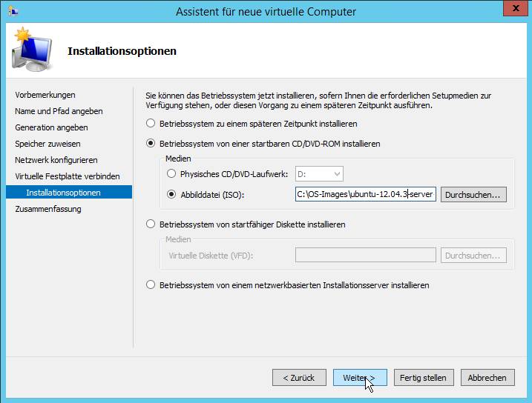Select install from startfähiger Diskette option
Image resolution: width=532 pixels, height=403 pixels.
click(x=151, y=224)
